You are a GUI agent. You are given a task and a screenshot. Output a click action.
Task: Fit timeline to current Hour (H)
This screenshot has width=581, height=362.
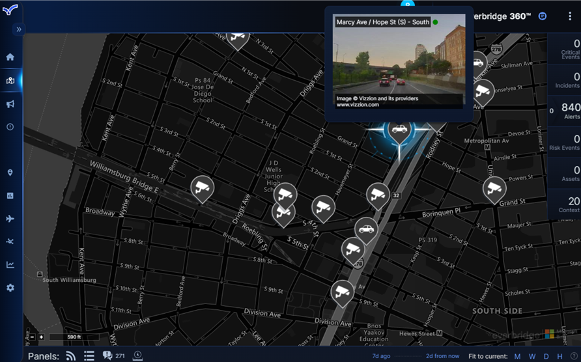tap(560, 356)
